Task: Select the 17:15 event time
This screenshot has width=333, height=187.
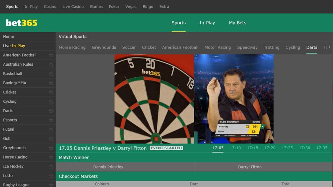Action: pyautogui.click(x=253, y=148)
